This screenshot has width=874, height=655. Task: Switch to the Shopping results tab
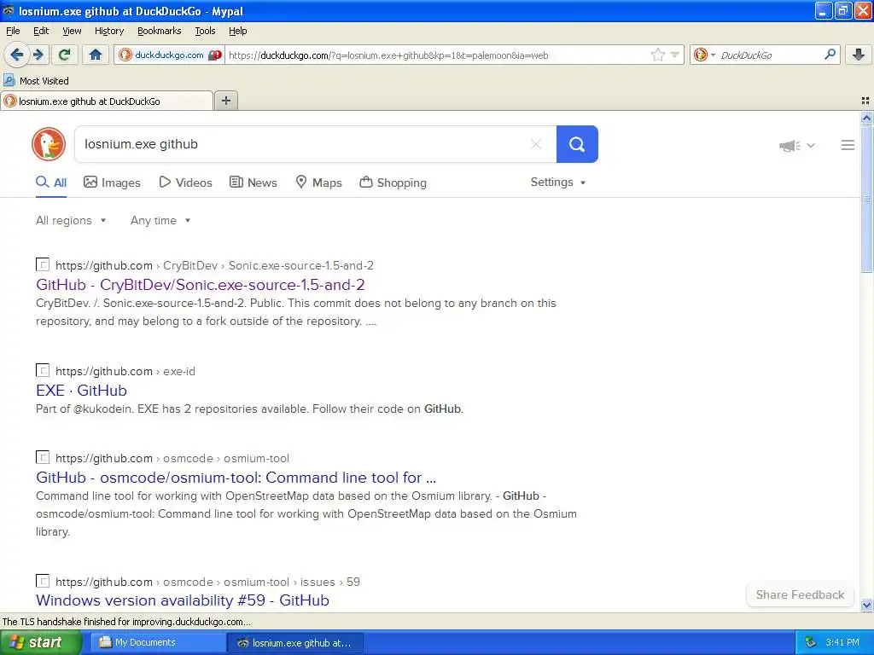(393, 183)
